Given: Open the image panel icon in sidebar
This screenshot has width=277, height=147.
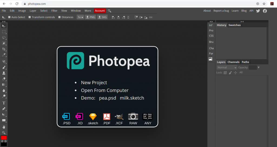Looking at the screenshot, I should click(x=210, y=59).
